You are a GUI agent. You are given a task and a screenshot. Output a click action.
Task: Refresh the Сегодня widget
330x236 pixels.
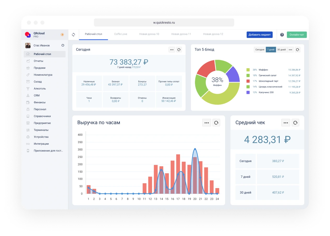click(179, 50)
